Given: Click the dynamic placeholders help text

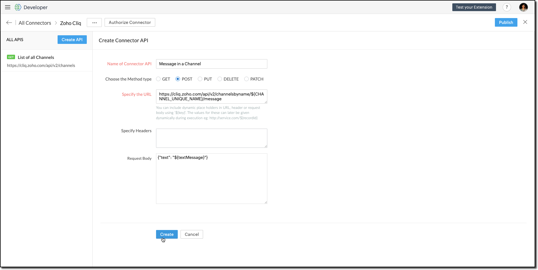Looking at the screenshot, I should (208, 113).
